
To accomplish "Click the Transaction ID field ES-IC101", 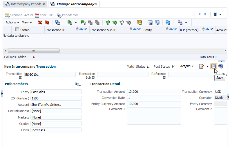I will tap(50, 75).
